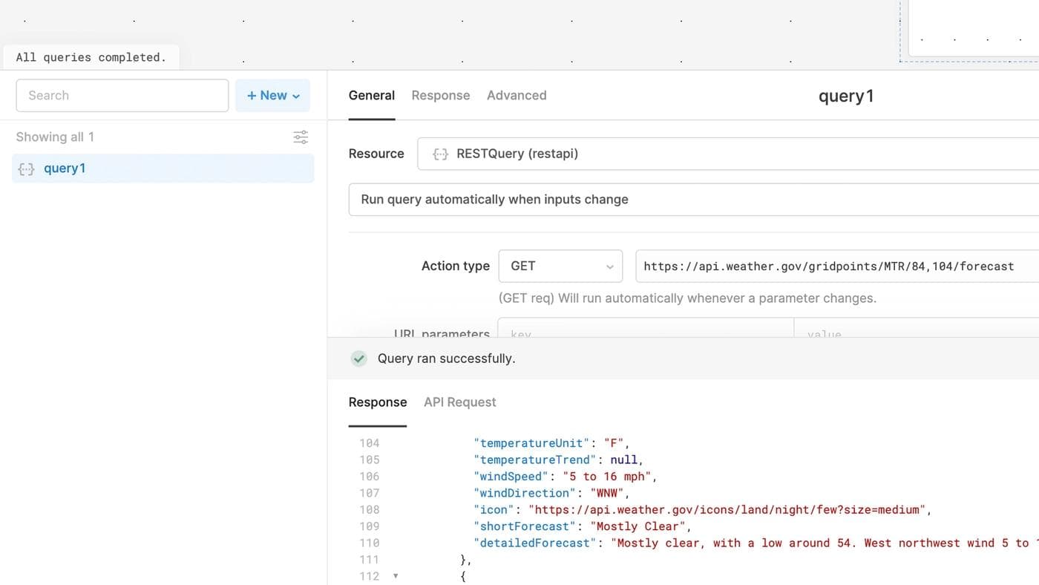1039x585 pixels.
Task: Open the query filter settings icon
Action: 301,137
